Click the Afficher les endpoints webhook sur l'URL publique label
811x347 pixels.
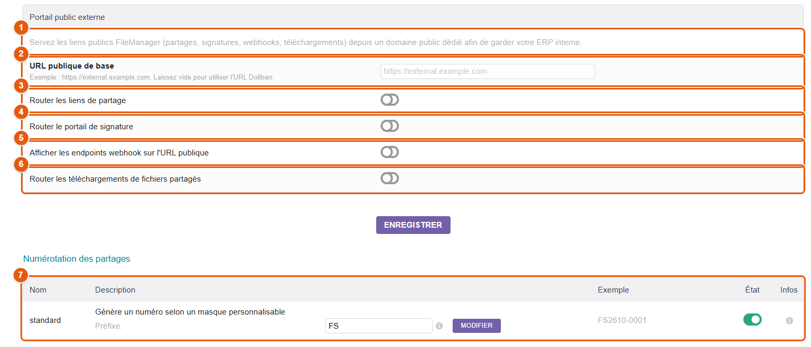click(119, 153)
